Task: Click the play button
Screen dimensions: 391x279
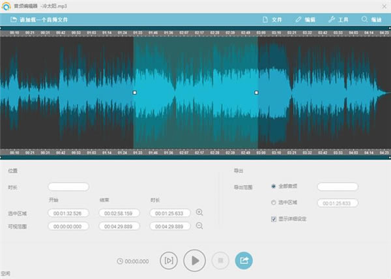Action: tap(194, 261)
